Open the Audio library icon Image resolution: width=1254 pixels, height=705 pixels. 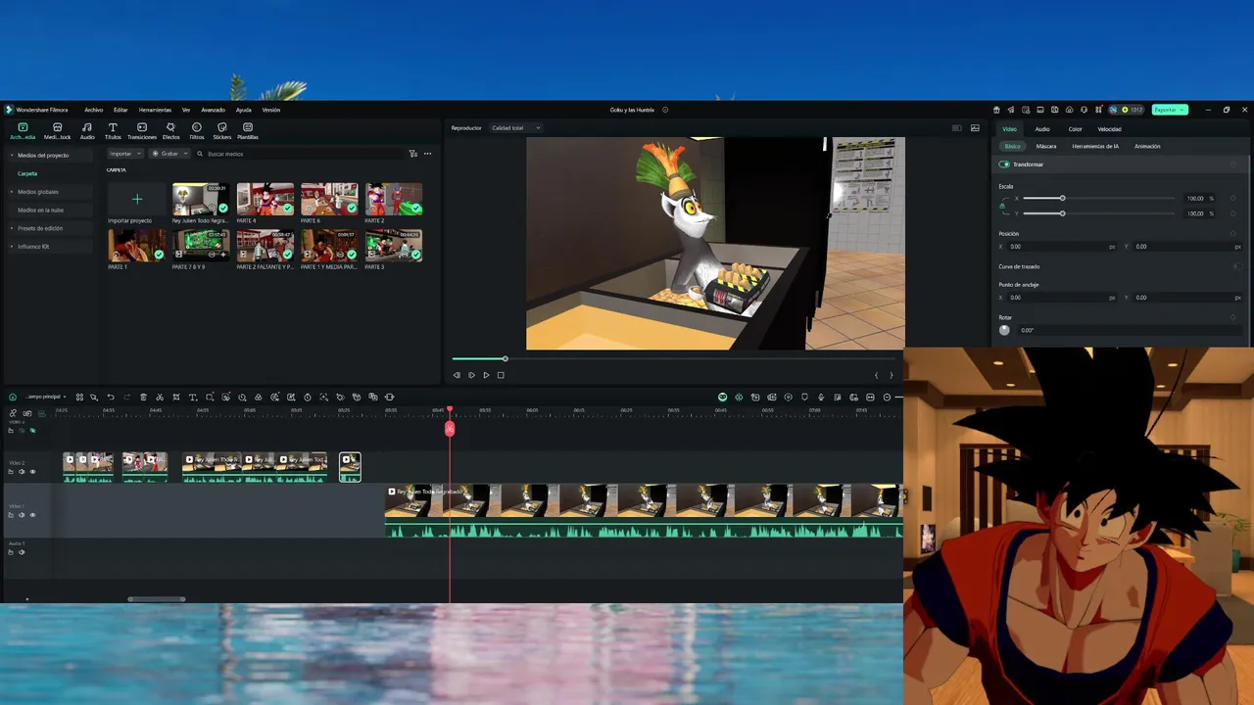[x=87, y=130]
